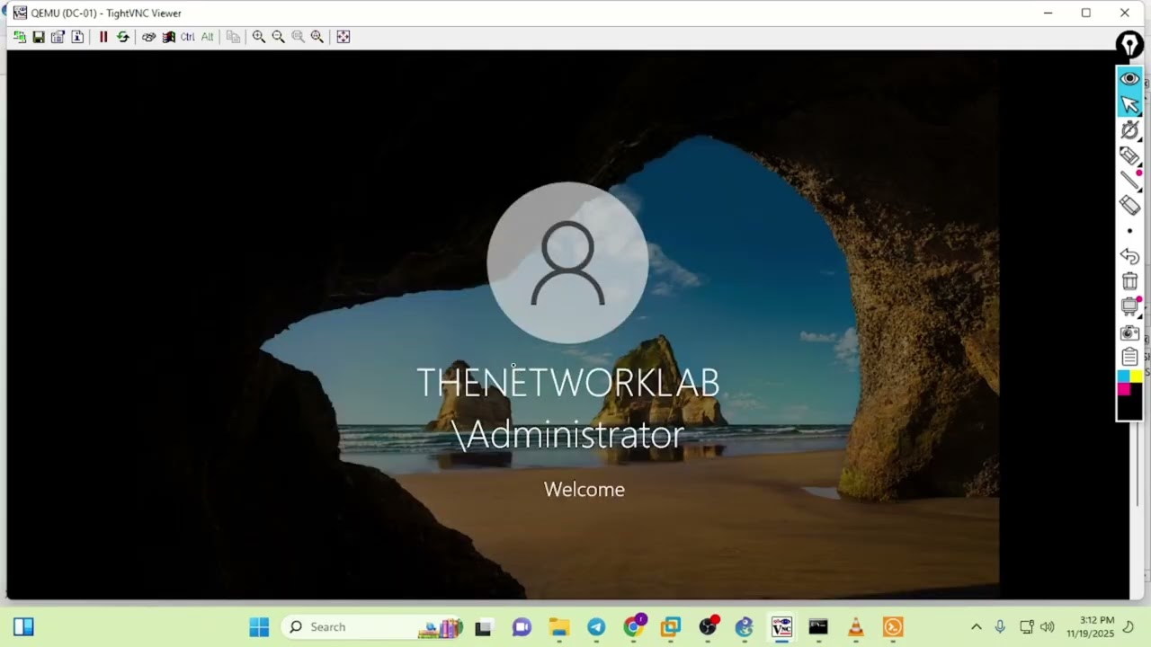This screenshot has height=647, width=1151.
Task: Refresh the remote screen
Action: tap(123, 37)
